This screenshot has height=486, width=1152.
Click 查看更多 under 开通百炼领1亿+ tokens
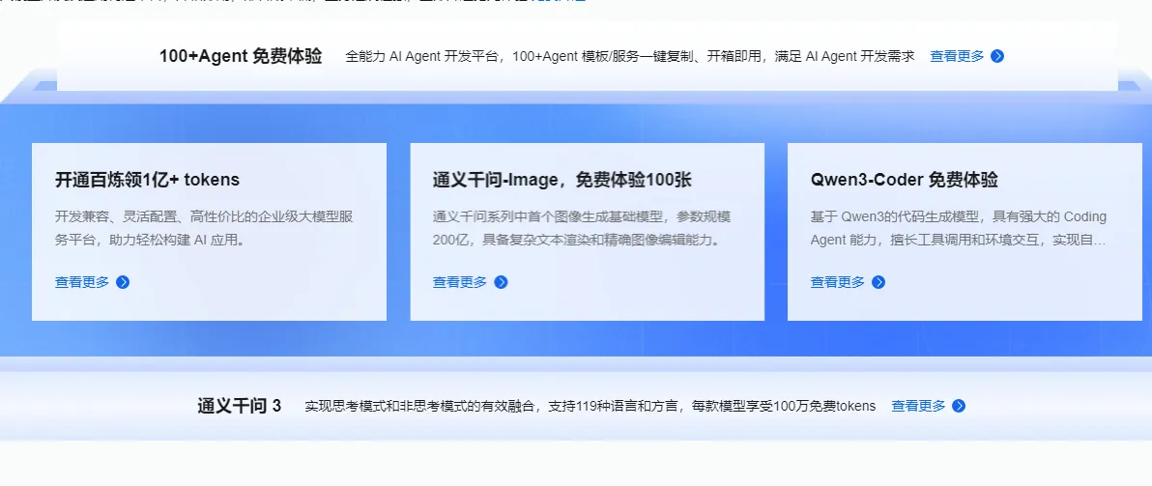(x=81, y=283)
